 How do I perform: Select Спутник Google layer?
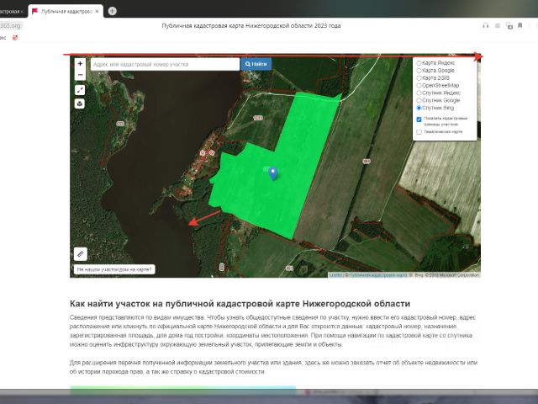[x=419, y=100]
